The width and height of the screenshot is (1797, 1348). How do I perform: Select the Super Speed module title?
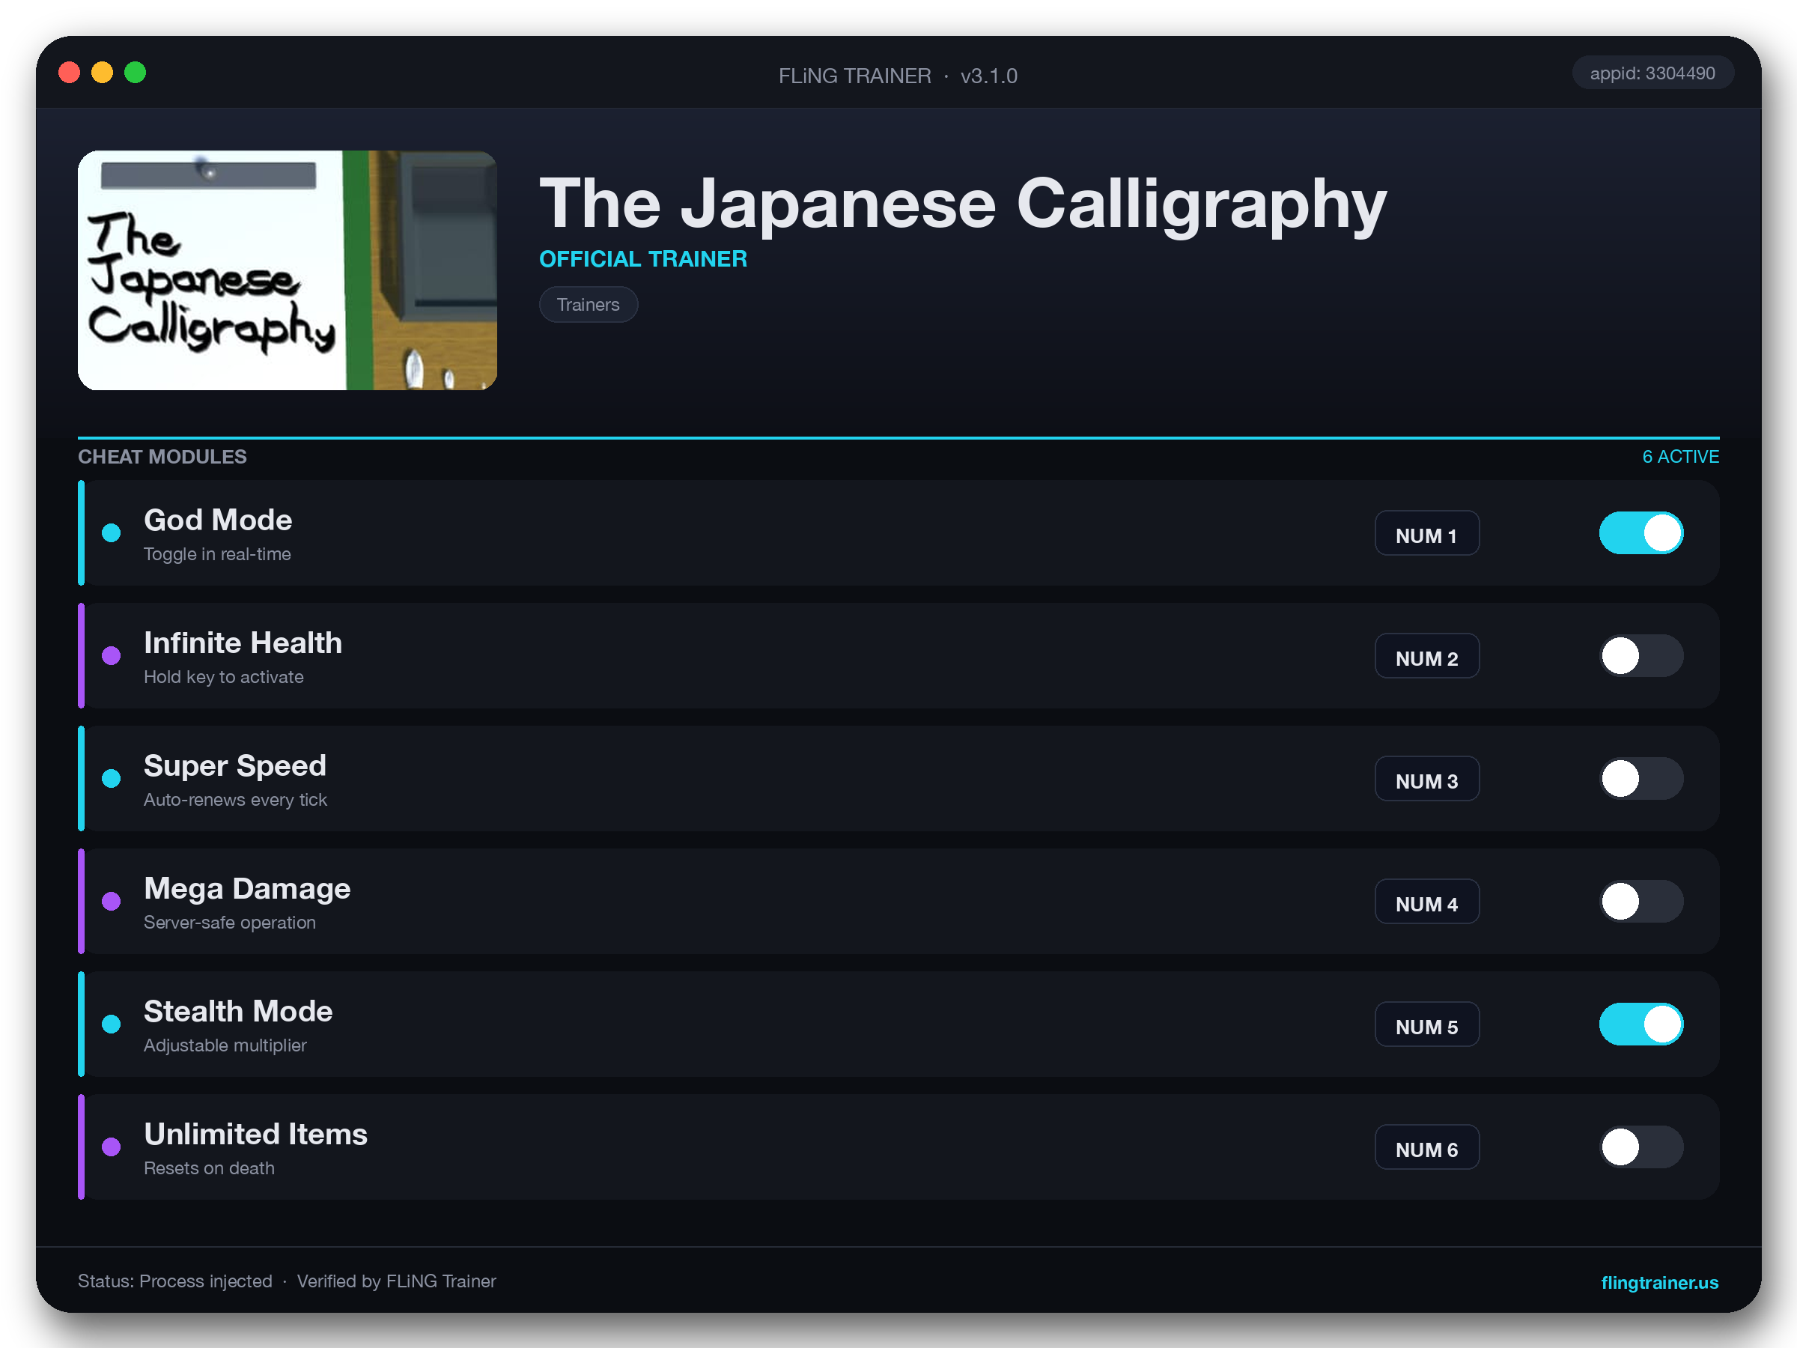(235, 765)
